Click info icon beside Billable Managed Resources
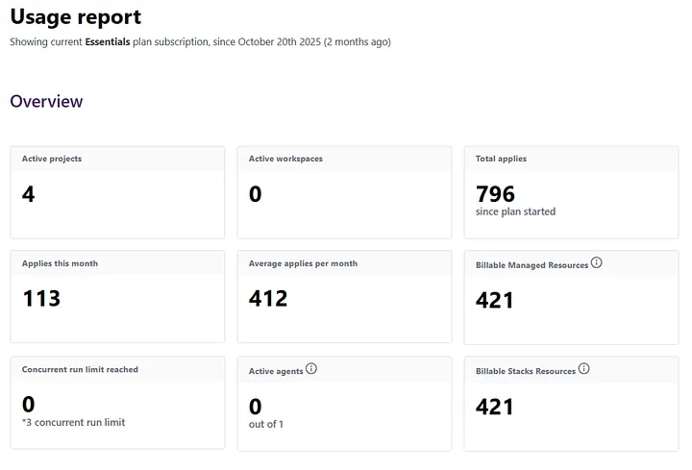The image size is (692, 470). (596, 263)
